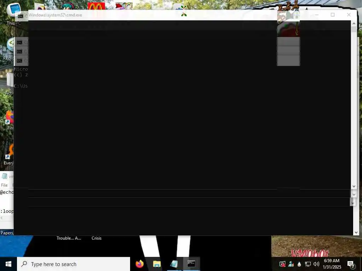Click the ':loop' line in Notepad
This screenshot has height=271, width=362.
pyautogui.click(x=7, y=211)
